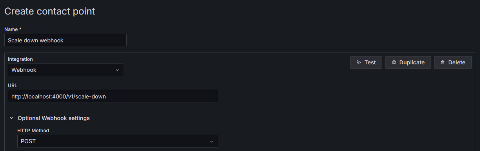
Task: Click the copy icon on Duplicate button
Action: [x=394, y=62]
